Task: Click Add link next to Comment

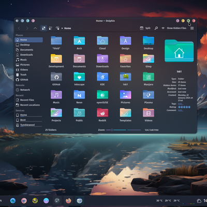Action: tap(181, 110)
